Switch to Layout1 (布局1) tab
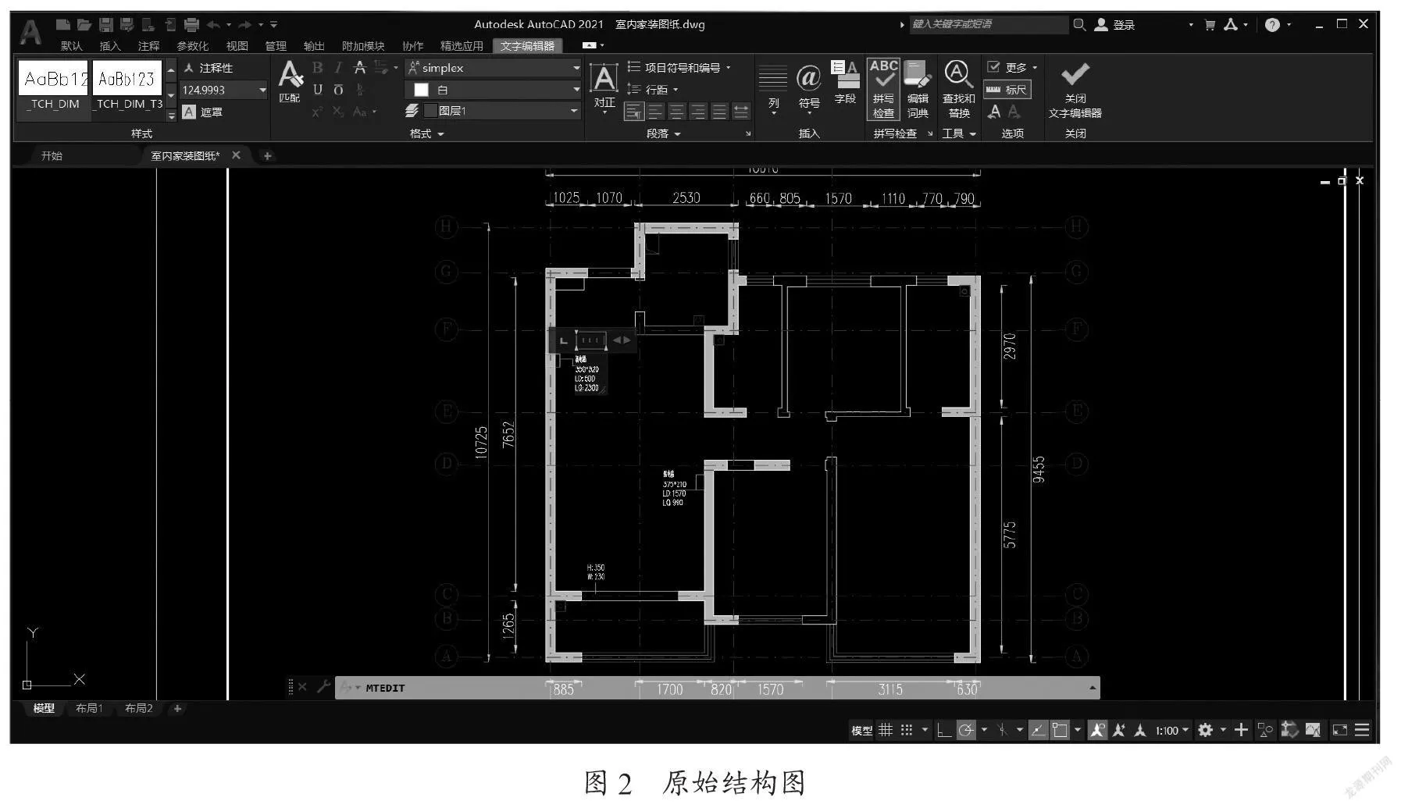 89,708
